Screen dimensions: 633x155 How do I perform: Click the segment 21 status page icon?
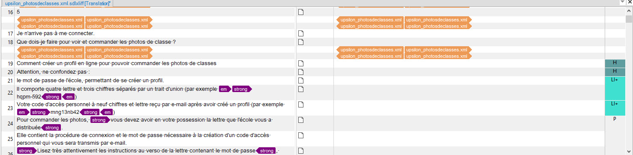click(x=301, y=80)
